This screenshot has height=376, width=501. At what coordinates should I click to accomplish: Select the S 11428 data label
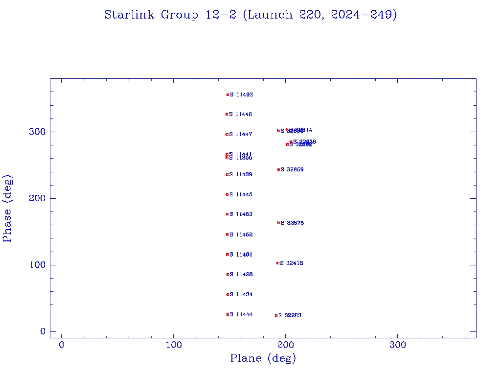tap(241, 274)
